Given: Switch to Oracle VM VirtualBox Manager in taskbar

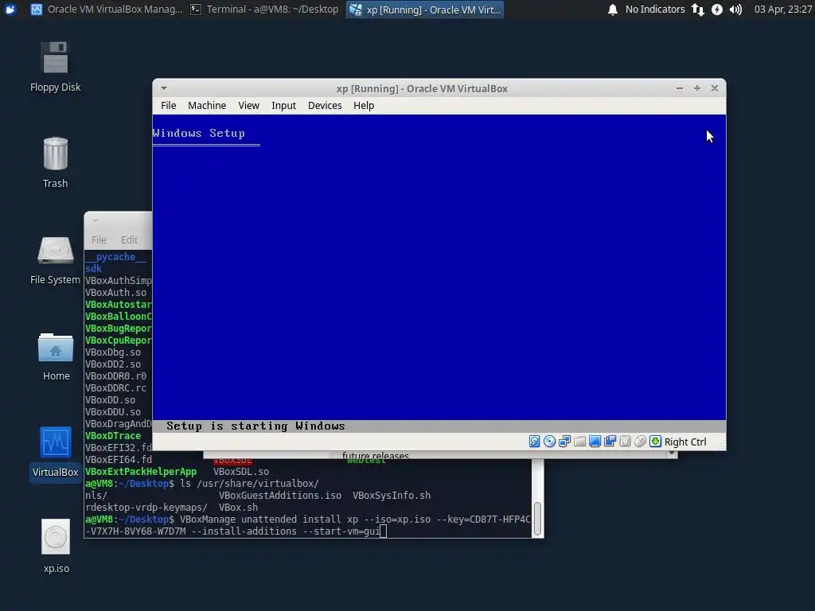Looking at the screenshot, I should point(107,10).
